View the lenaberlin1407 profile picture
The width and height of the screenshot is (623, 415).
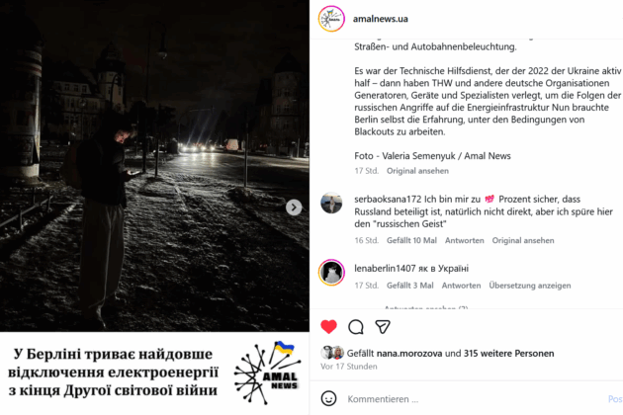331,273
